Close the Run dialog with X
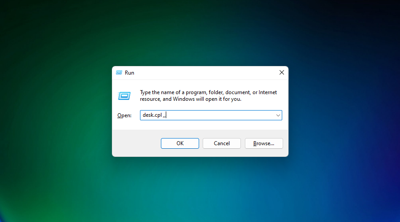The height and width of the screenshot is (222, 400). 282,73
